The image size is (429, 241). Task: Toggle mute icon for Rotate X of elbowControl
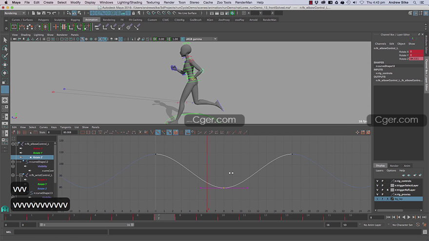[21, 148]
